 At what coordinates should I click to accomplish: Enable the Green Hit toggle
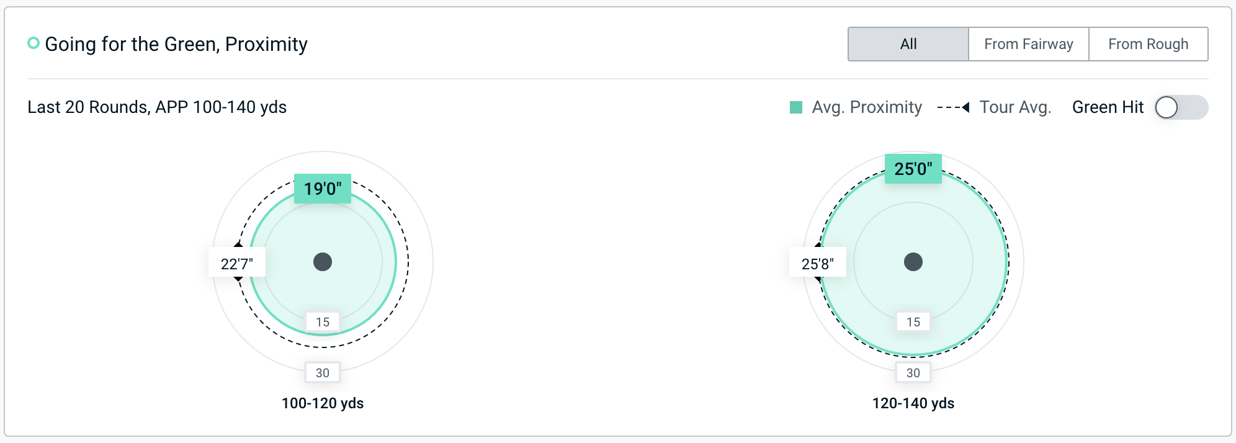[x=1180, y=107]
